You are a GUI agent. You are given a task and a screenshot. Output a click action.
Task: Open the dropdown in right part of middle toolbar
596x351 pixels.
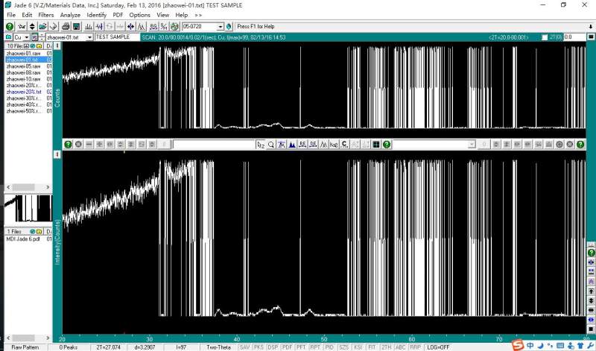click(x=472, y=145)
